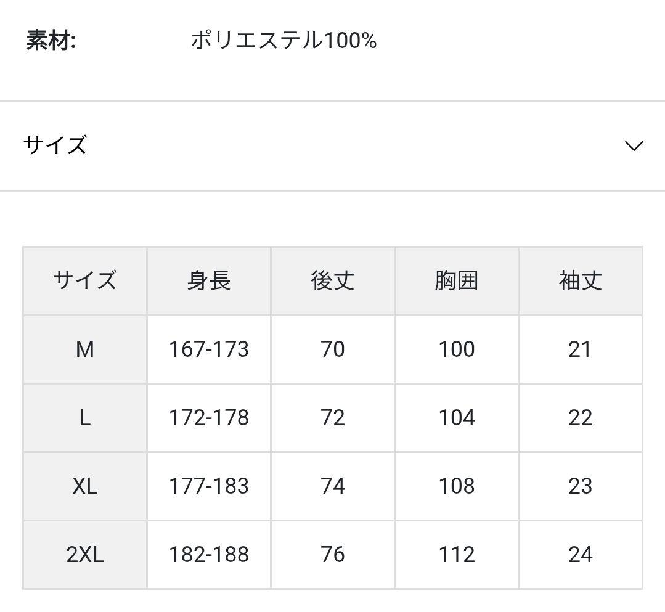The height and width of the screenshot is (612, 665).
Task: Select the L size row
Action: click(84, 418)
